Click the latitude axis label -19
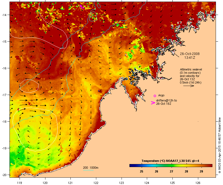The image size is (223, 185). (4, 148)
